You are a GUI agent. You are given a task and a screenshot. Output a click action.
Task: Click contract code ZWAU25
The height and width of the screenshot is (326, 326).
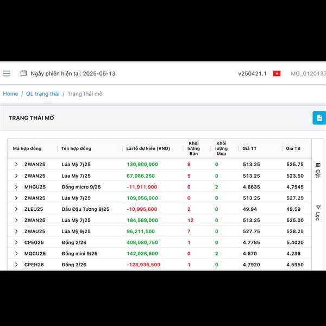pyautogui.click(x=35, y=231)
